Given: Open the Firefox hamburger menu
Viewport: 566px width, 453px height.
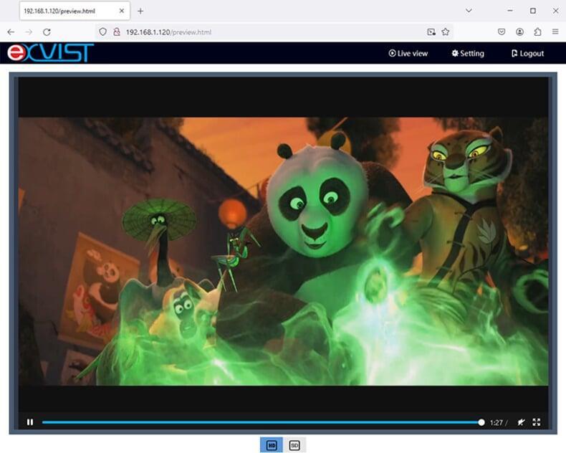Looking at the screenshot, I should pos(555,32).
